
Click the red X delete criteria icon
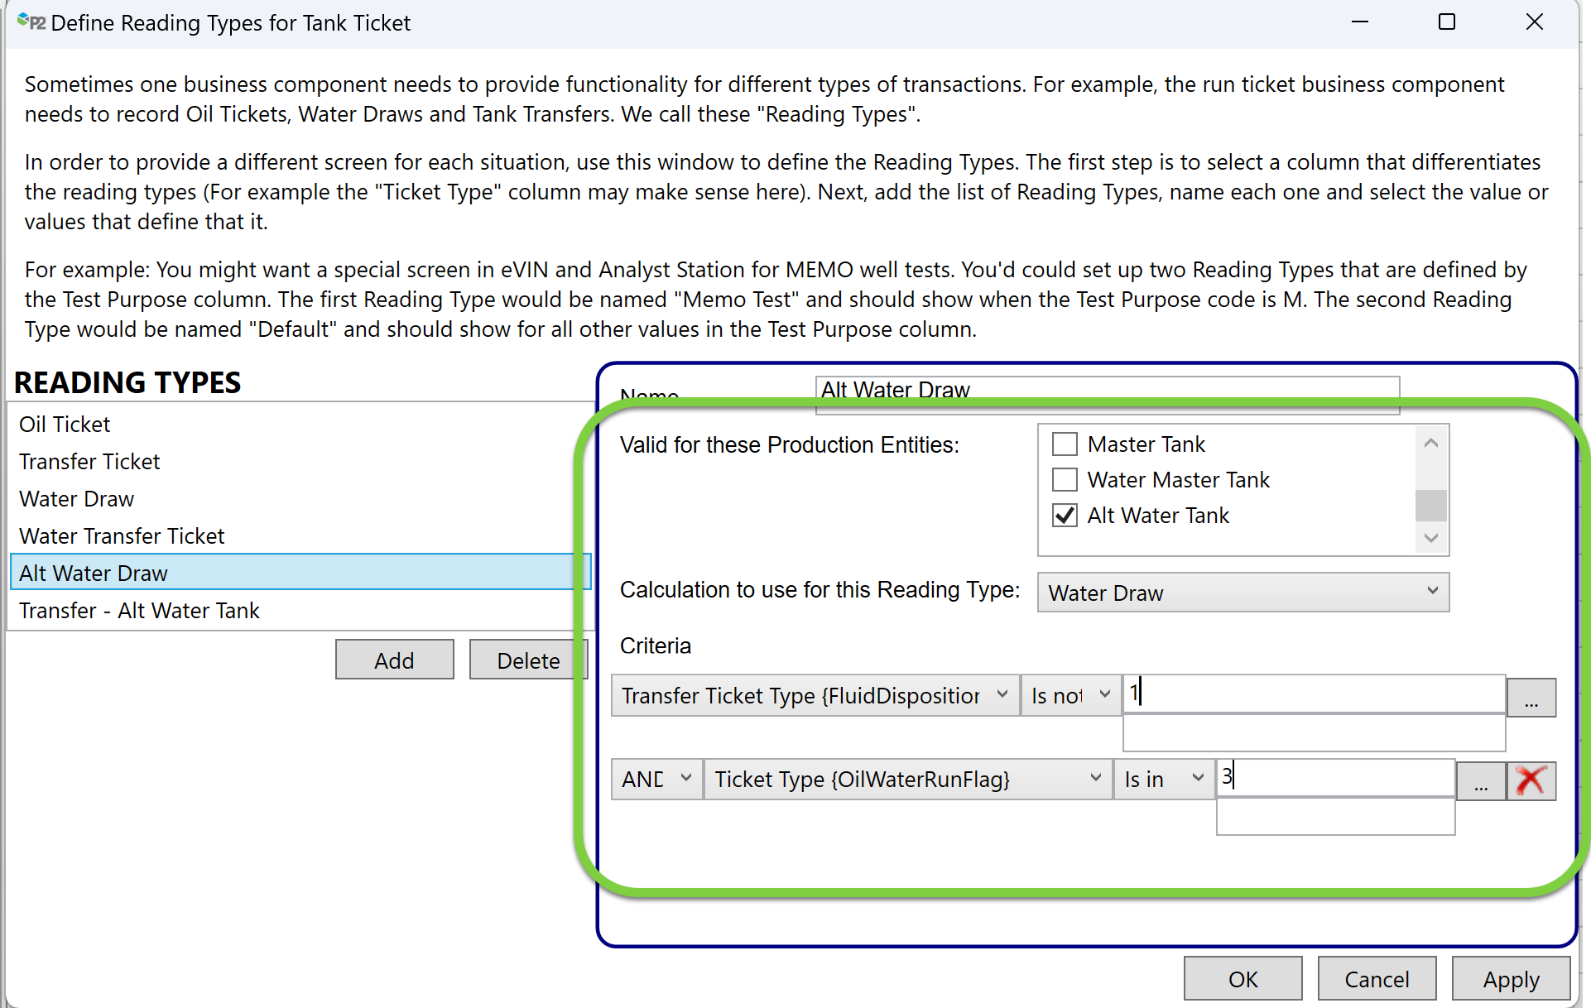tap(1531, 780)
